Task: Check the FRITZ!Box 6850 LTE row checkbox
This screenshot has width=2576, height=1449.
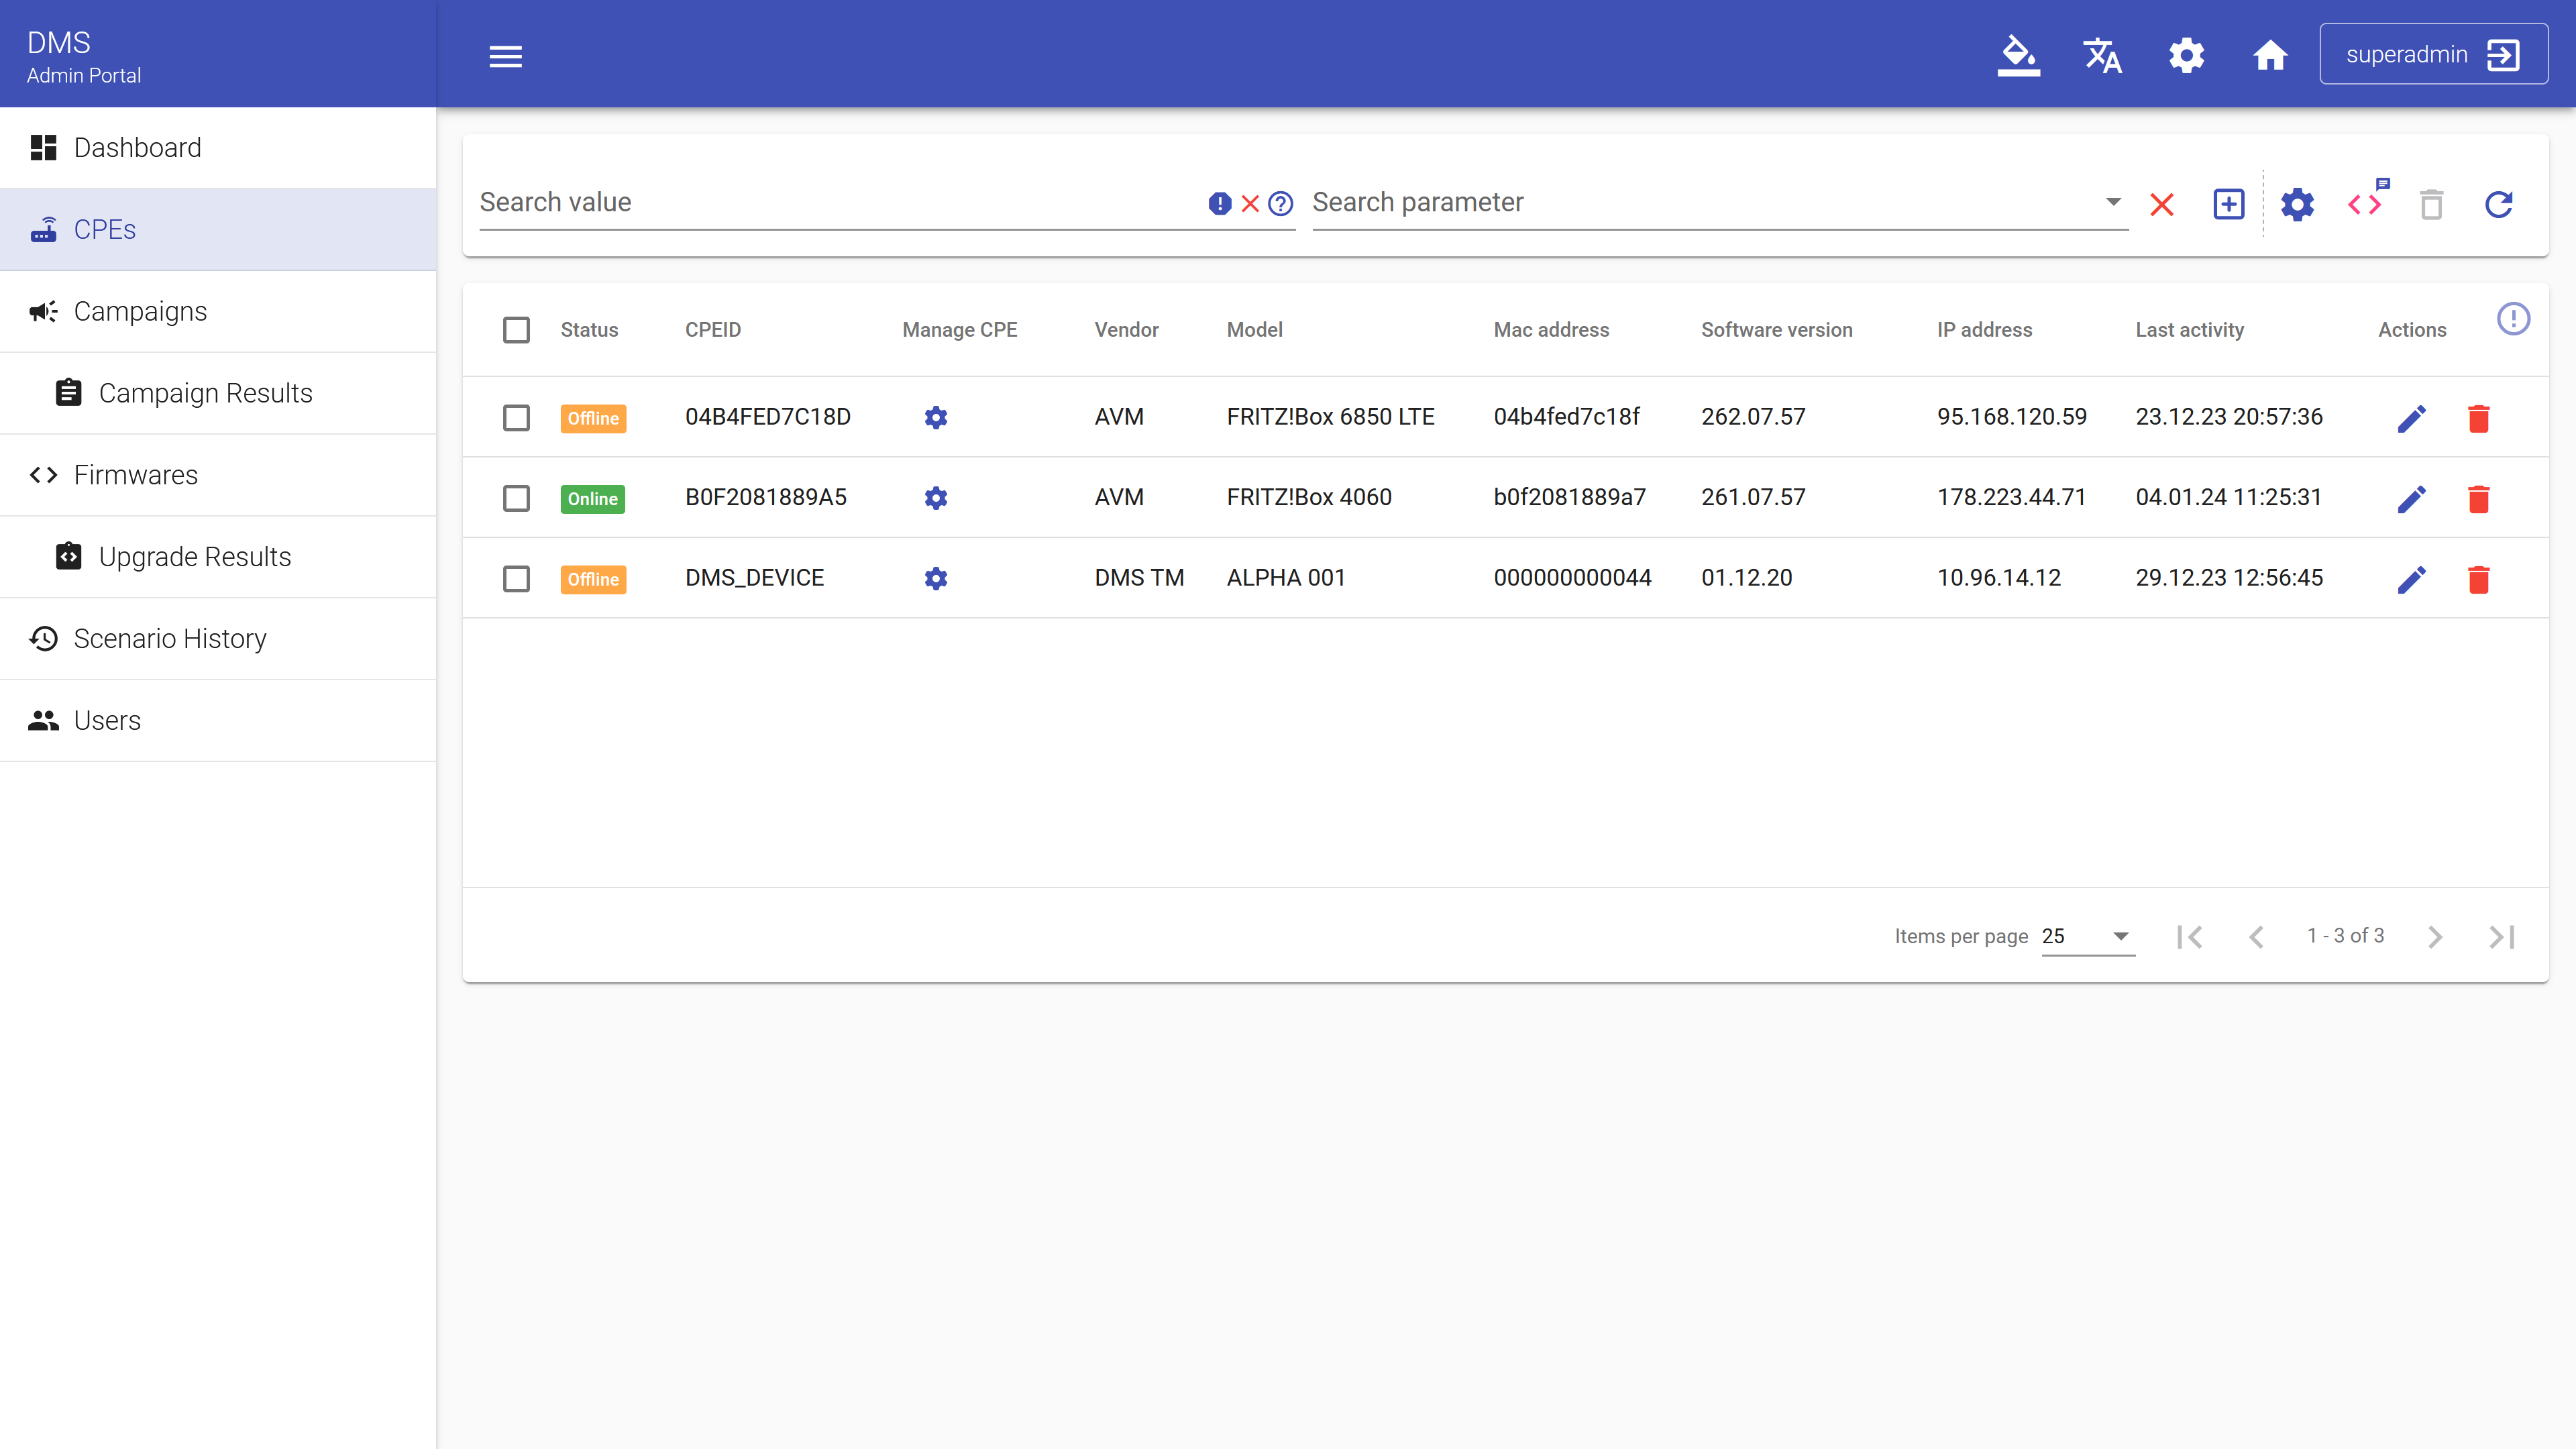Action: pos(516,418)
